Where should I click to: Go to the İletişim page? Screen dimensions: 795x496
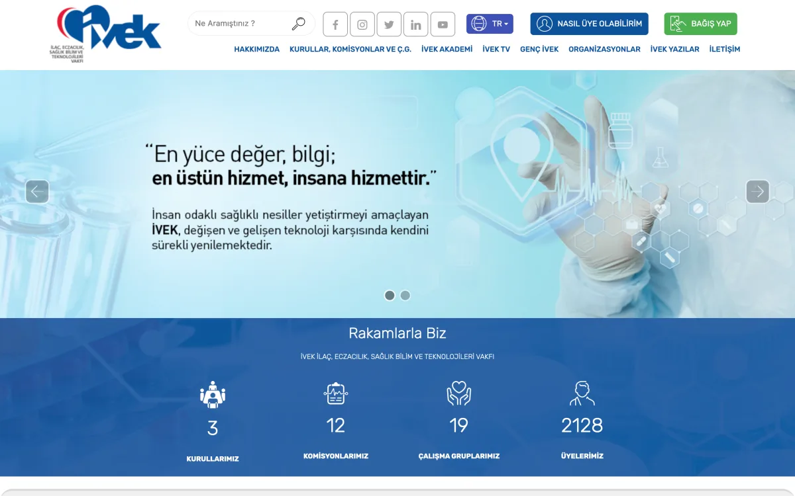(x=725, y=49)
